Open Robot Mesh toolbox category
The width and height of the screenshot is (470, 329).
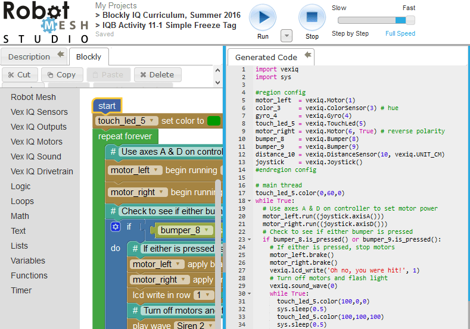pyautogui.click(x=33, y=97)
